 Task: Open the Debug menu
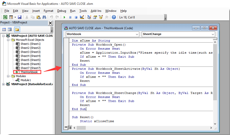click(62, 11)
